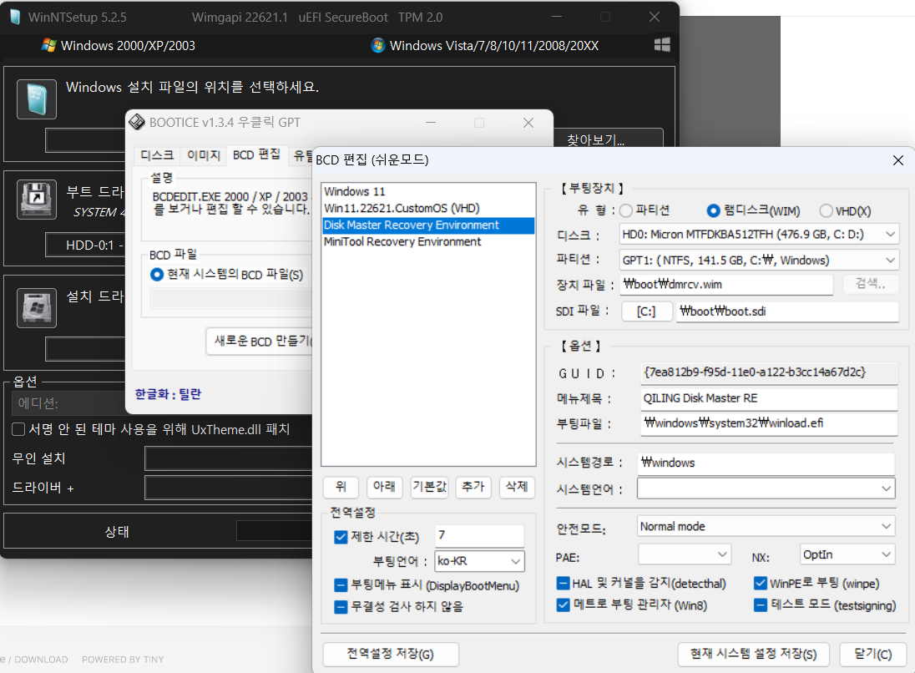Click the 무인 설치 field in WinNTSetup
915x673 pixels.
click(229, 458)
